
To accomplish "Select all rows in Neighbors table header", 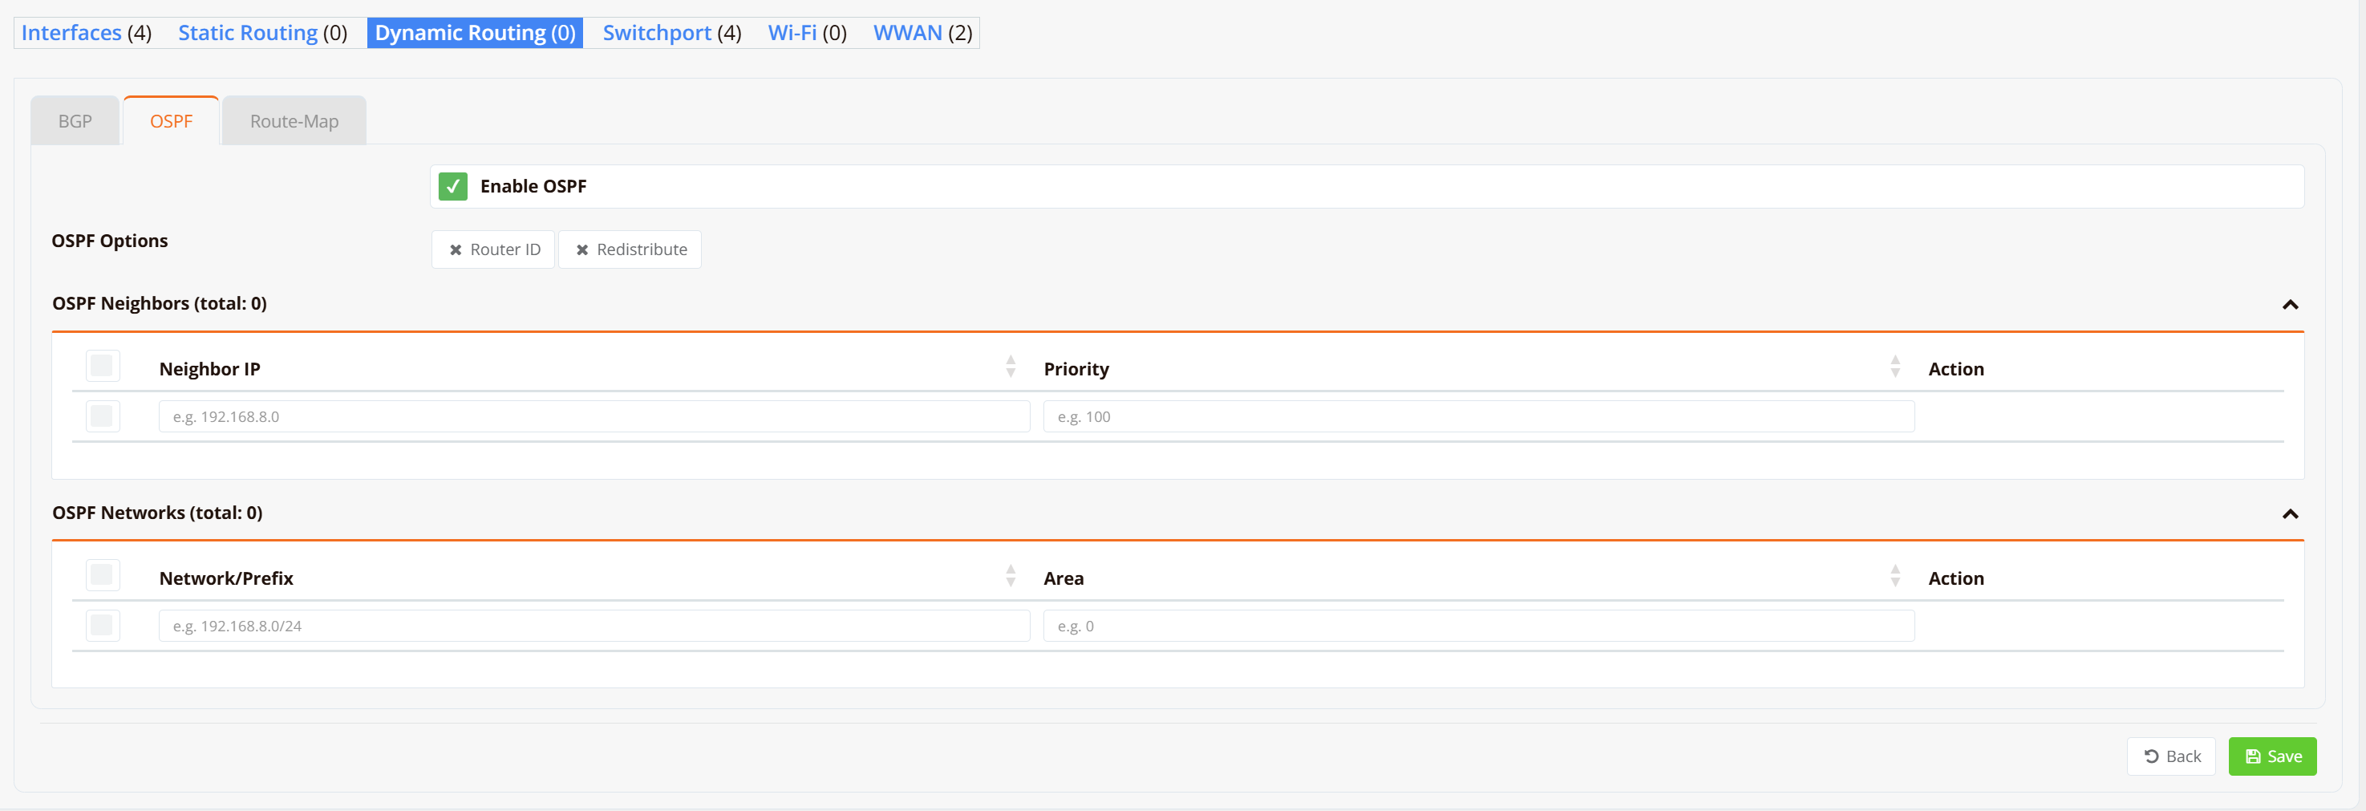I will click(102, 367).
